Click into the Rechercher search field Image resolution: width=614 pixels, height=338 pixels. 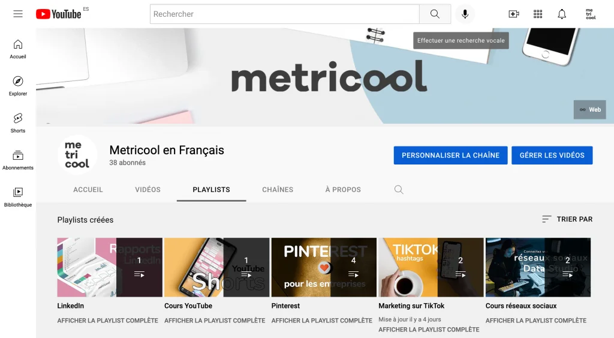pos(285,14)
